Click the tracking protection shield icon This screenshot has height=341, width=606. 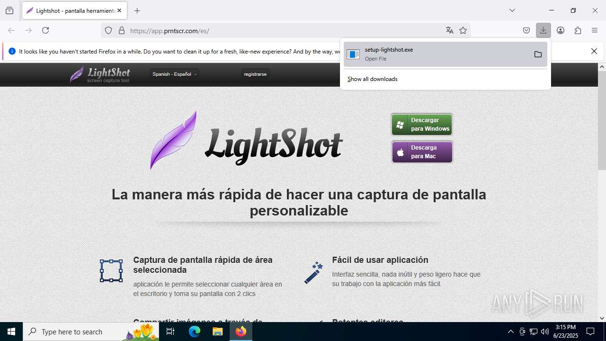point(108,30)
